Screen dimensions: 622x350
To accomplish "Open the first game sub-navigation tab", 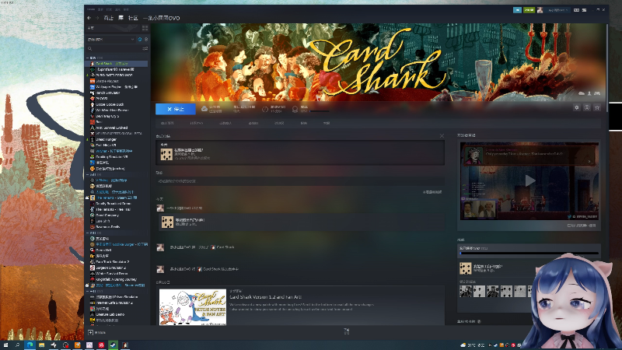I will click(167, 123).
